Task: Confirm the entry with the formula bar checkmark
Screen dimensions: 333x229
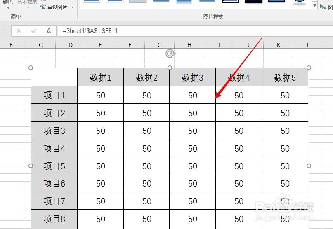Action: click(34, 31)
